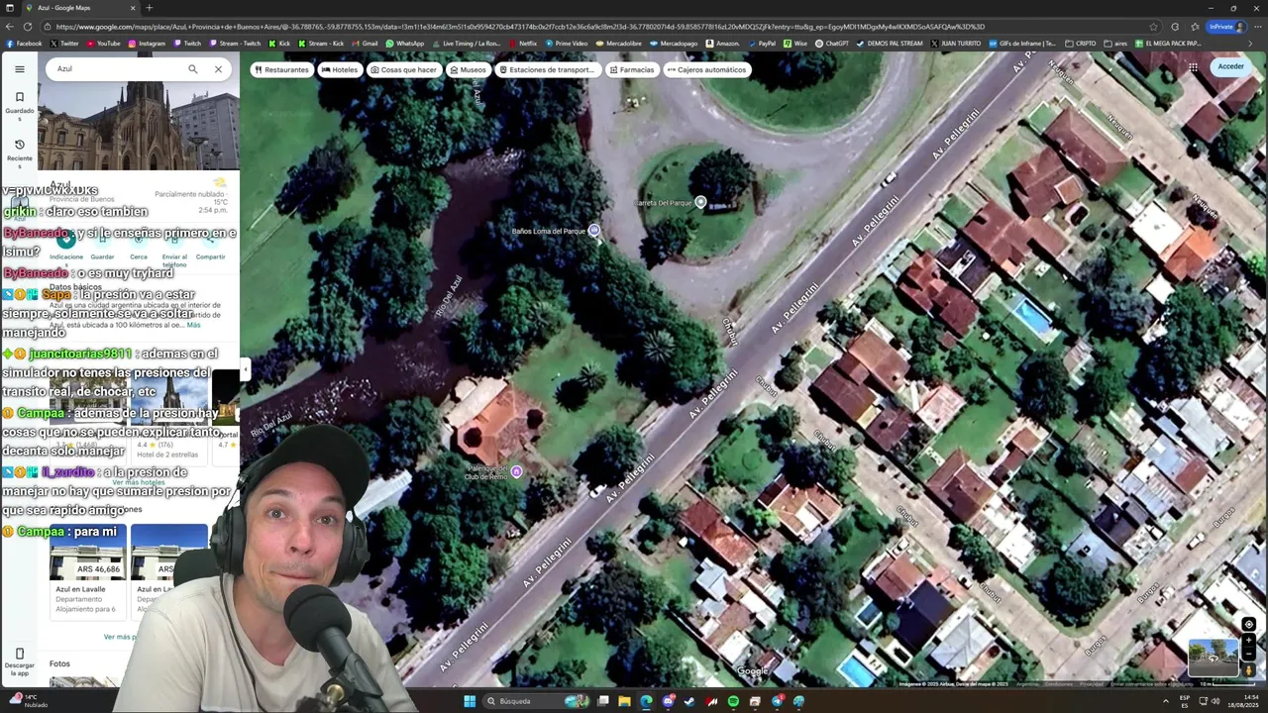Click the Acceder sign-in button

point(1230,66)
